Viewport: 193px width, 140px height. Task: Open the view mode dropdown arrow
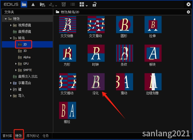tap(87, 6)
